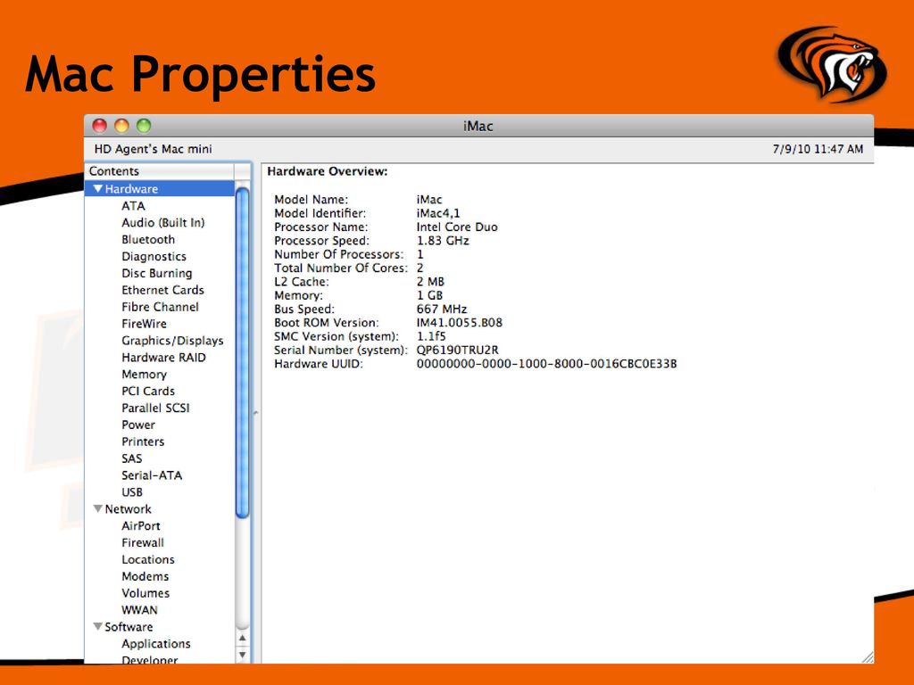Open Memory hardware entry
This screenshot has height=685, width=914.
(x=144, y=375)
